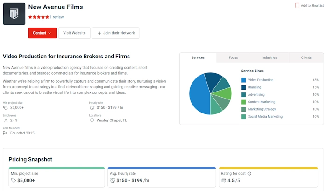Click the Content Marketing green legend swatch
Screen dimensions: 327x191
[243, 102]
